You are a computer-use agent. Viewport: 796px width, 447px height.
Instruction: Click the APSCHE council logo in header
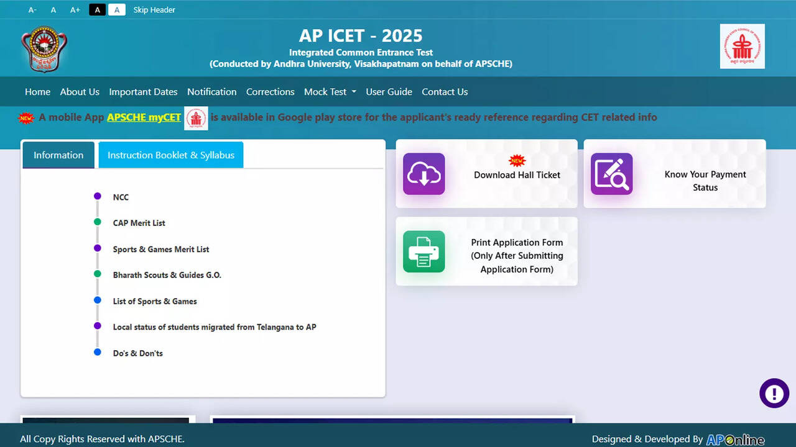[x=742, y=47]
